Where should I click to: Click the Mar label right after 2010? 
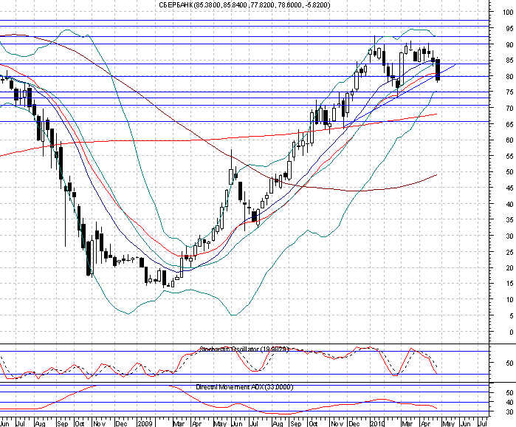pos(407,423)
